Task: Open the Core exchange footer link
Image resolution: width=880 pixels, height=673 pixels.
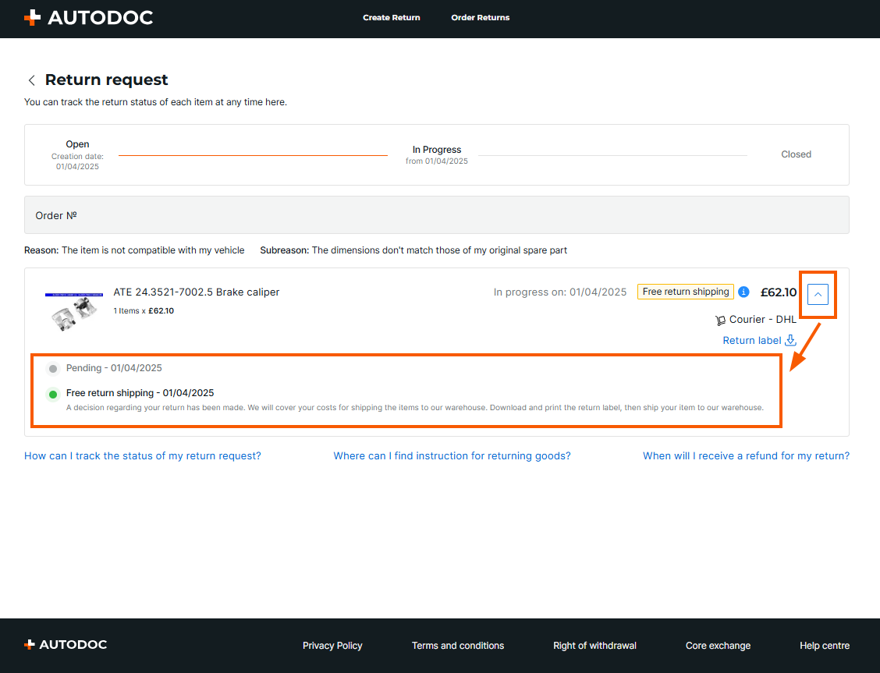Action: pos(718,645)
